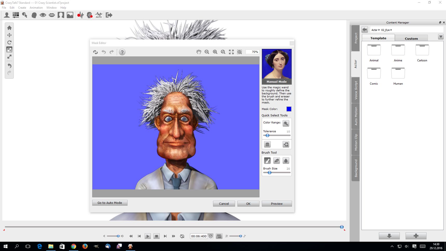Viewport: 446px width, 251px height.
Task: Click the back arrow in Content Manager
Action: coord(365,30)
